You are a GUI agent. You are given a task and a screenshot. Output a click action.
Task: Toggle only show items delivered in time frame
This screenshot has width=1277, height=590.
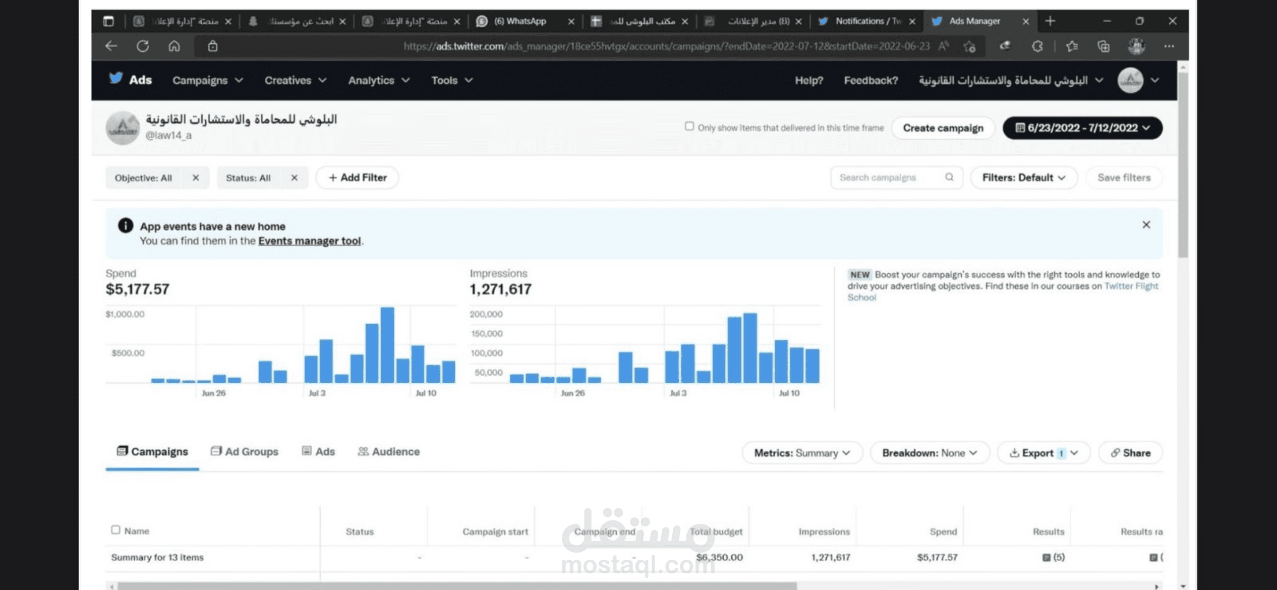[689, 126]
